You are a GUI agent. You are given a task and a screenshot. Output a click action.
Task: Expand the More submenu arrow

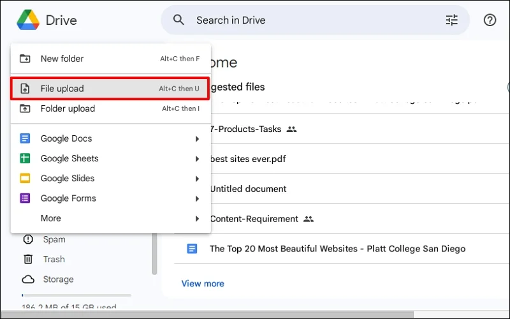197,219
